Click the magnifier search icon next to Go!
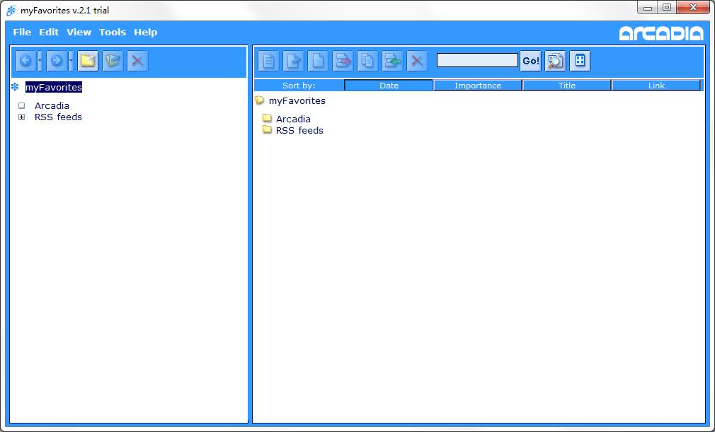Viewport: 715px width, 432px height. click(x=556, y=62)
